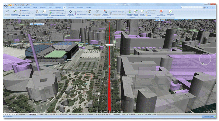Click the Importer des modèles icon
The width and height of the screenshot is (219, 121).
105,12
